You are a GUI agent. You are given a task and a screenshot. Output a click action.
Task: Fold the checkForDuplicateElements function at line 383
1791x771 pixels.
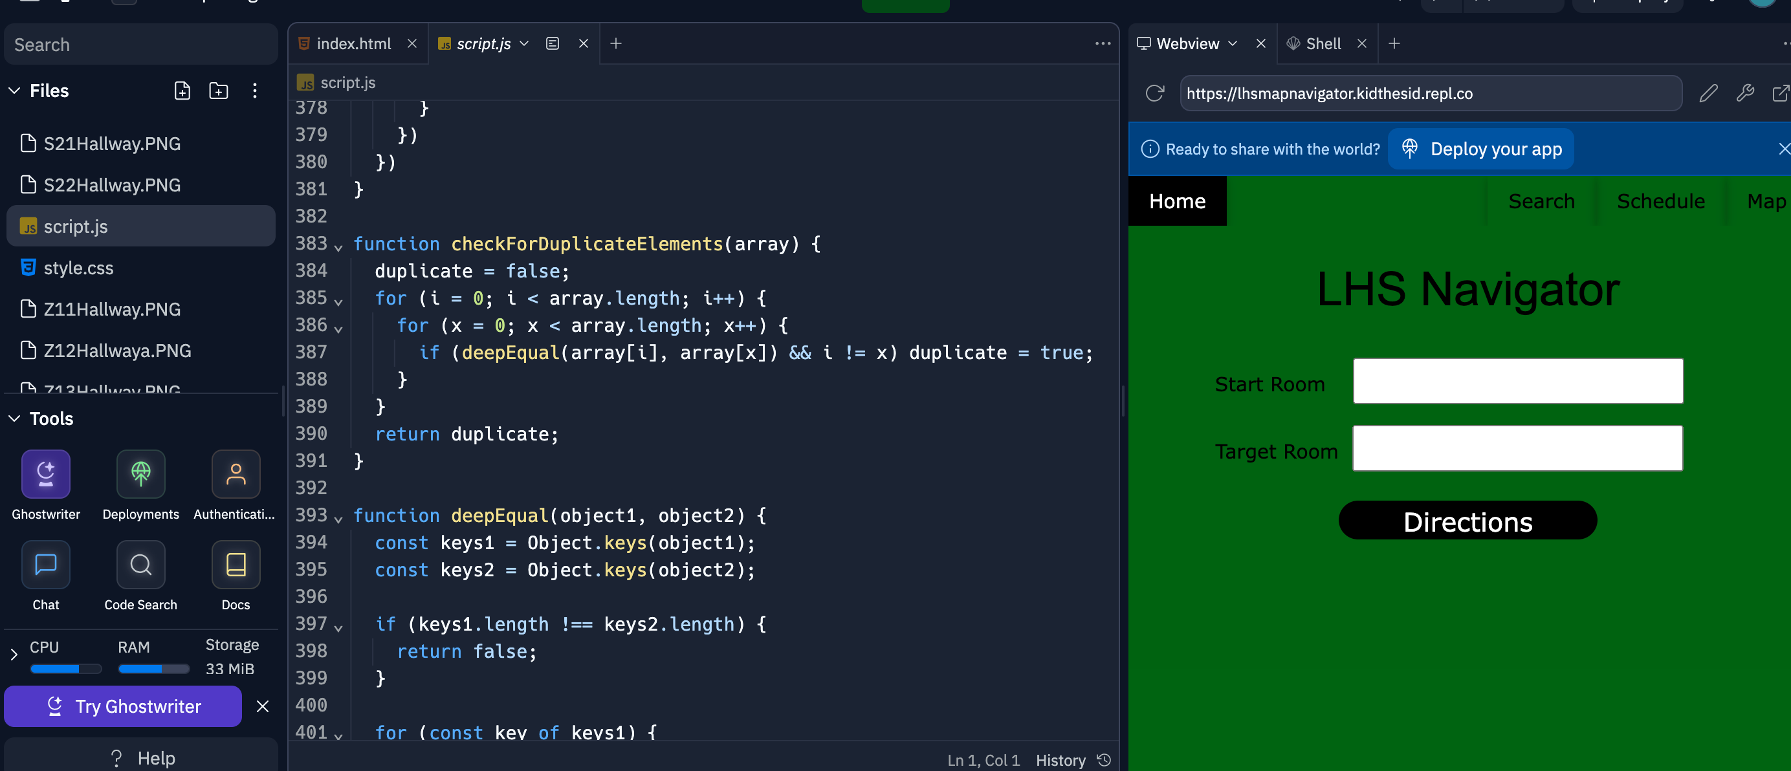pyautogui.click(x=338, y=247)
